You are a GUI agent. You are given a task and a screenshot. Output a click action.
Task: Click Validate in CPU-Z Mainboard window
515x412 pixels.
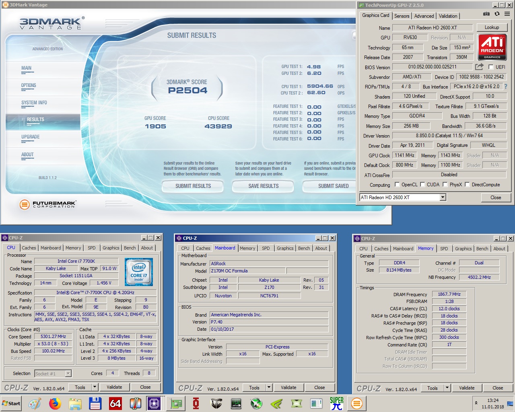point(288,388)
